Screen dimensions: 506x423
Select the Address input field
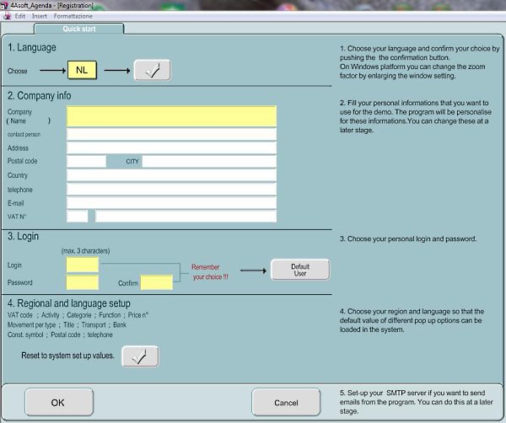[x=171, y=147]
